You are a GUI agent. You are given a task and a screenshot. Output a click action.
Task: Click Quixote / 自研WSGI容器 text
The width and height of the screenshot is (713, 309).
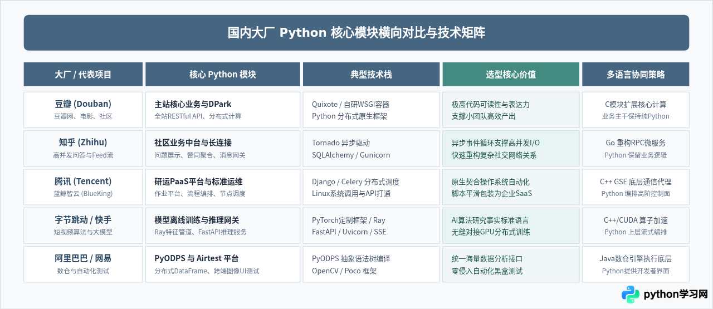point(350,105)
